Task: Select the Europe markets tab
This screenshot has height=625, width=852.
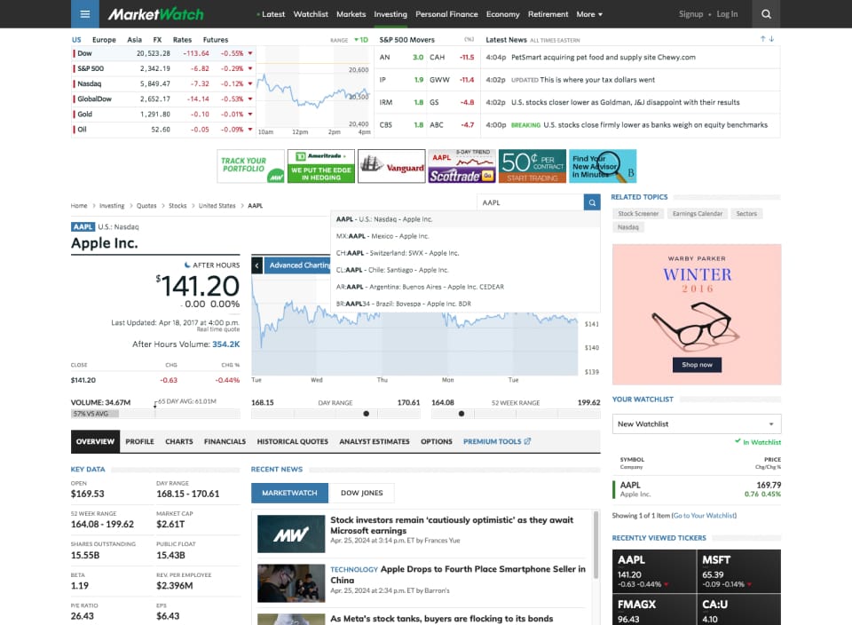Action: click(x=106, y=40)
